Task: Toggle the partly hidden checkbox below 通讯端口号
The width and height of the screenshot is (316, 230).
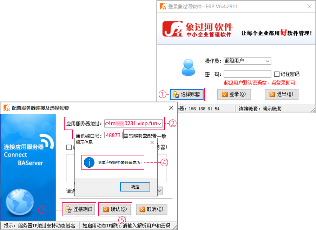Action: (69, 147)
